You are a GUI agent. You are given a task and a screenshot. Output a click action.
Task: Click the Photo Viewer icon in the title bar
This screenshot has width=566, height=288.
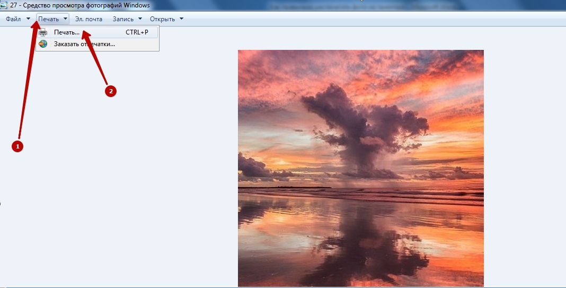(x=4, y=5)
